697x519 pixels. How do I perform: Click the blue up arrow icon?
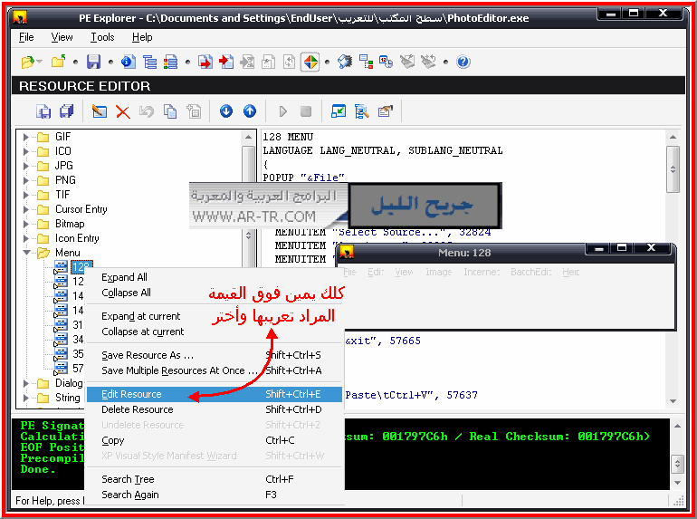click(250, 111)
